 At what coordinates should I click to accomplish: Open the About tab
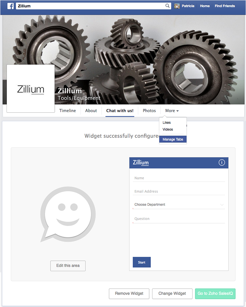point(91,110)
